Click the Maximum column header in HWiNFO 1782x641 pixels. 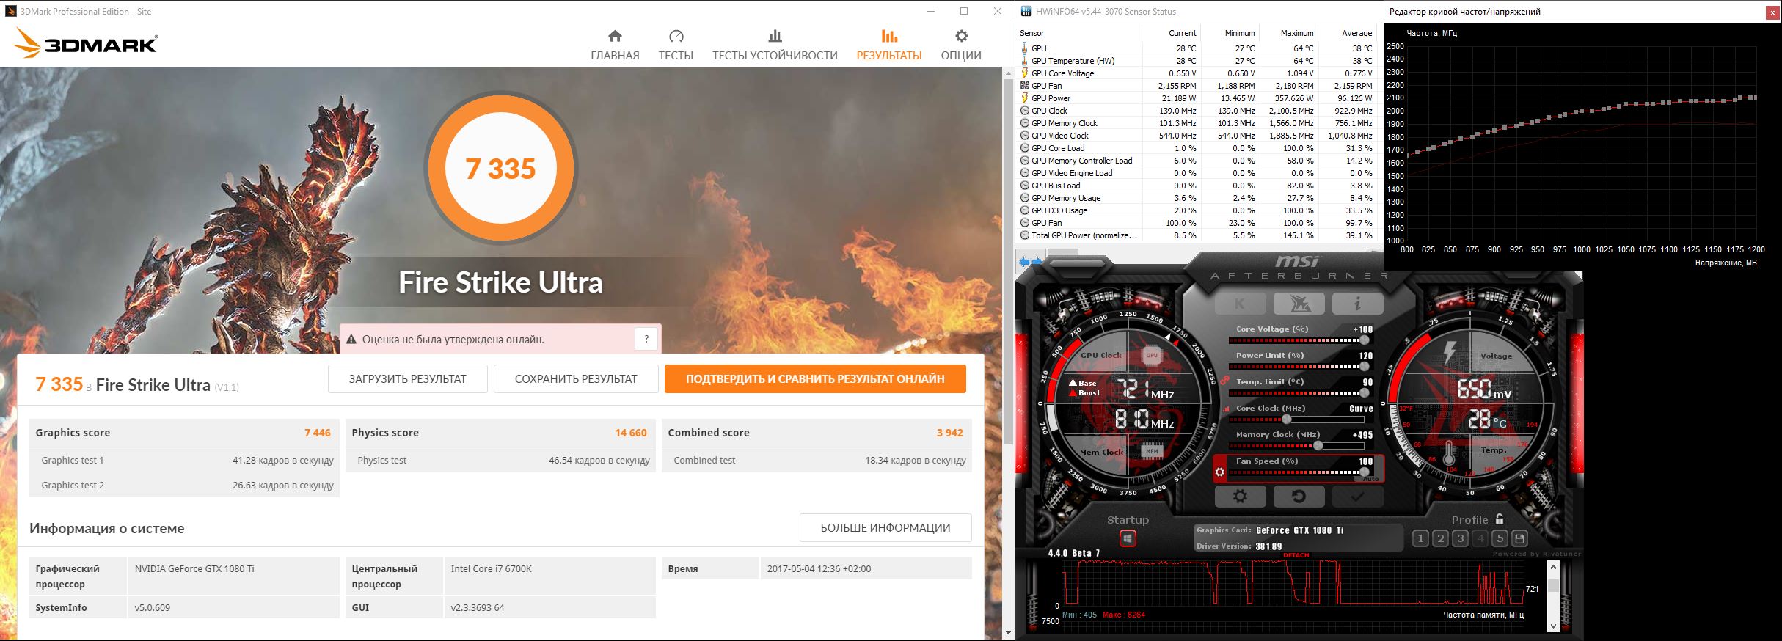[1288, 33]
